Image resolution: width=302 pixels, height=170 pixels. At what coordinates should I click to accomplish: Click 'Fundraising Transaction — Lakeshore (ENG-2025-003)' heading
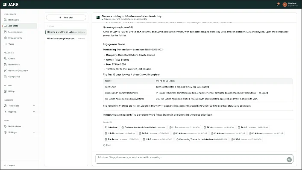(133, 50)
